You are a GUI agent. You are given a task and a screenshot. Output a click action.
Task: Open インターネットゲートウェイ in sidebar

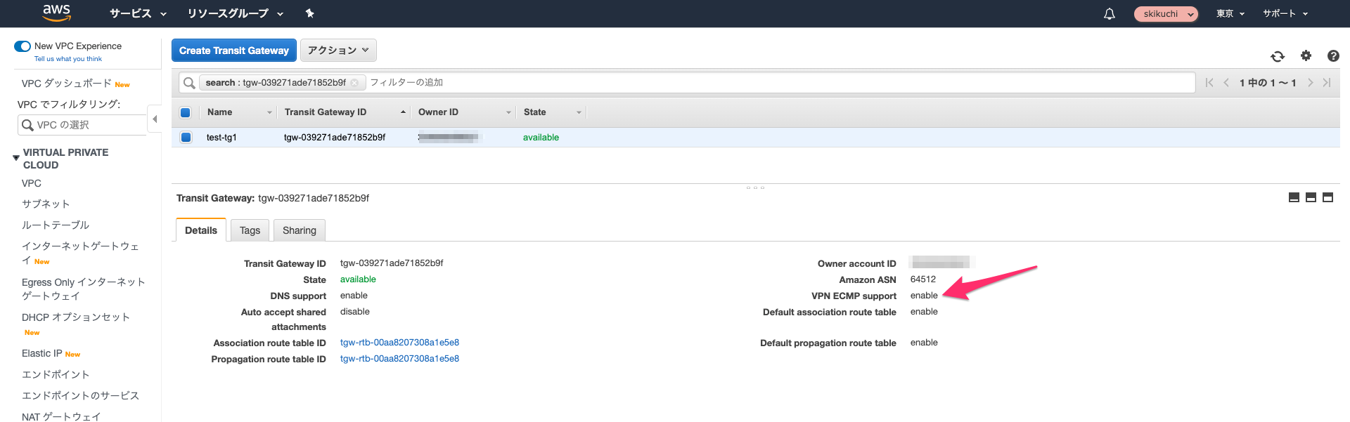pos(80,253)
